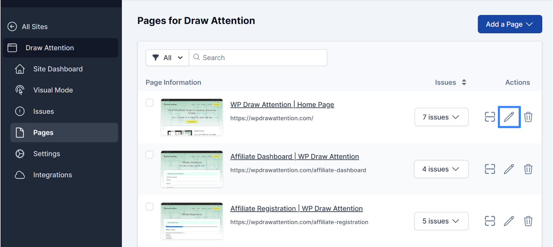Open the Affiliate Dashboard | WP Draw Attention link
Viewport: 553px width, 247px height.
294,156
